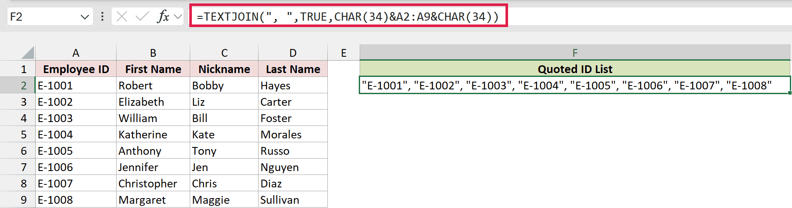
Task: Select cell containing E-1007
Action: 76,184
